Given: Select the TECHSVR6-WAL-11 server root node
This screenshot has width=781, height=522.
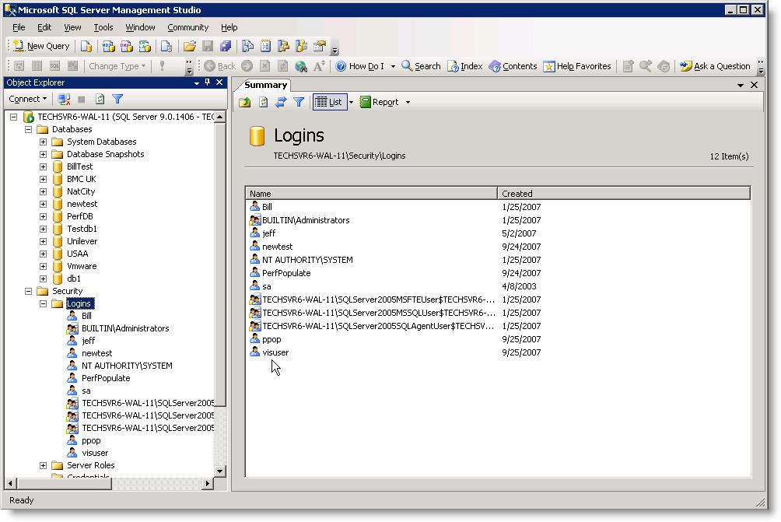Looking at the screenshot, I should (125, 117).
